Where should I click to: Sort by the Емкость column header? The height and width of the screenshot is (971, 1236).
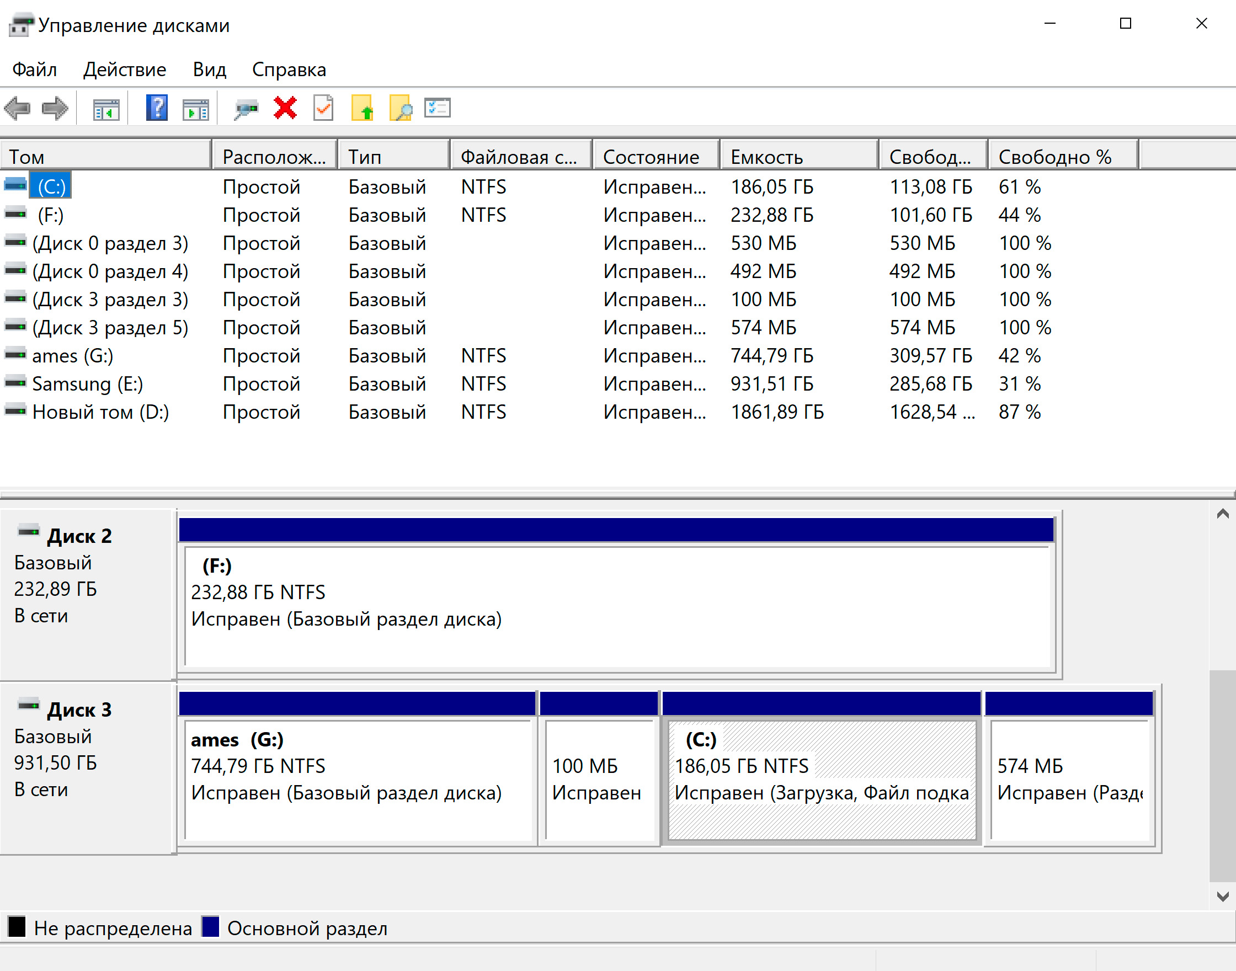coord(800,156)
